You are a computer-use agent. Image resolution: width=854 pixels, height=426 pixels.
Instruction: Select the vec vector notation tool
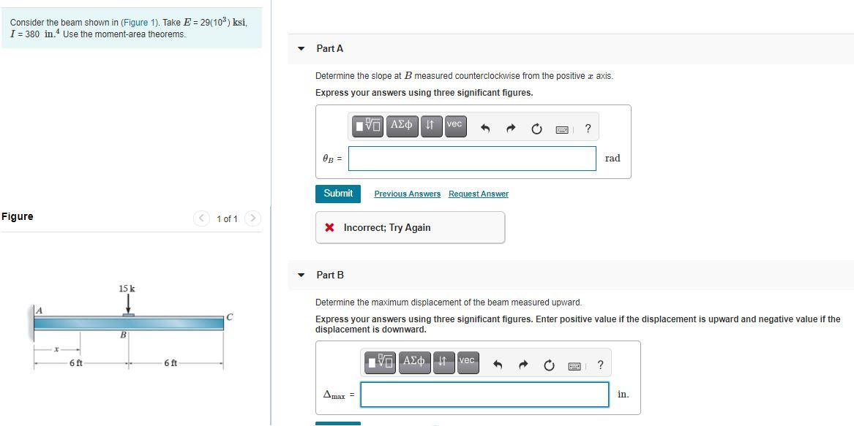[x=454, y=125]
